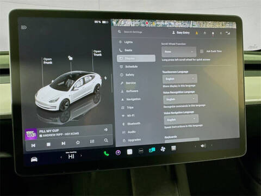Viewport: 261px width, 196px height.
Task: Open the notification bell icon
Action: pos(213,33)
